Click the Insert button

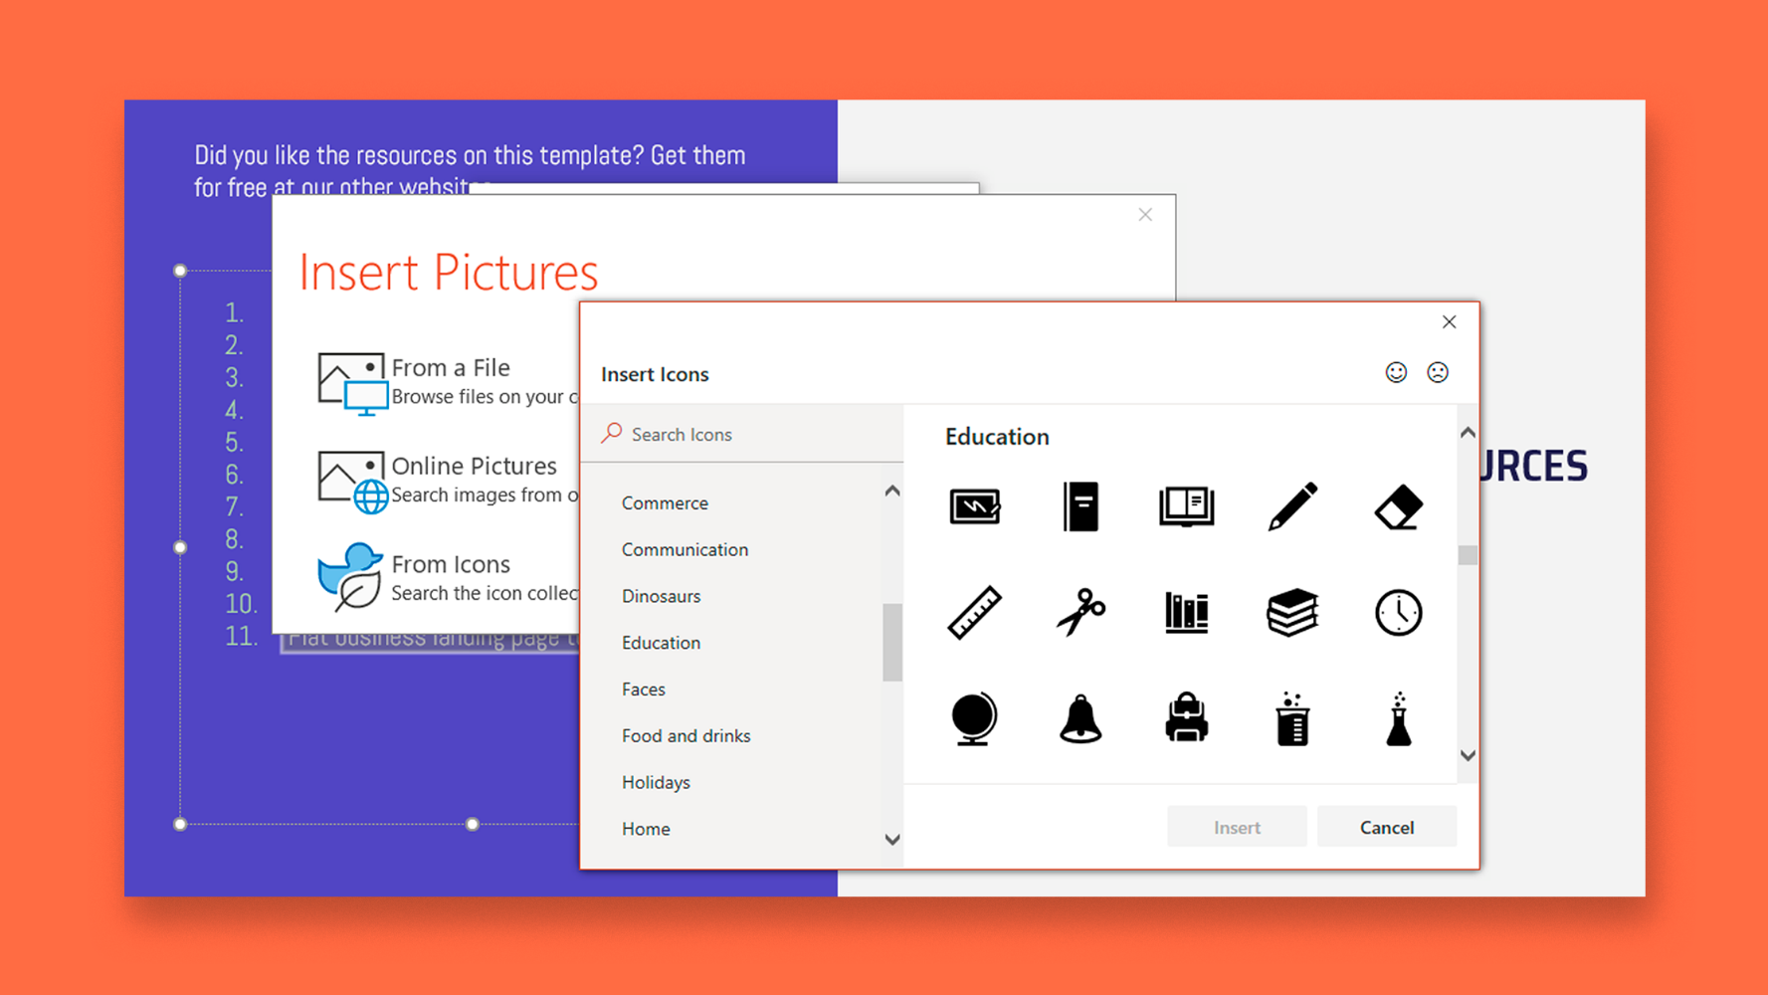click(1236, 827)
